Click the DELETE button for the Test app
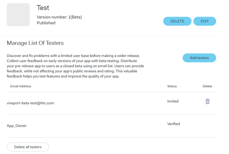The image size is (229, 154). (177, 21)
